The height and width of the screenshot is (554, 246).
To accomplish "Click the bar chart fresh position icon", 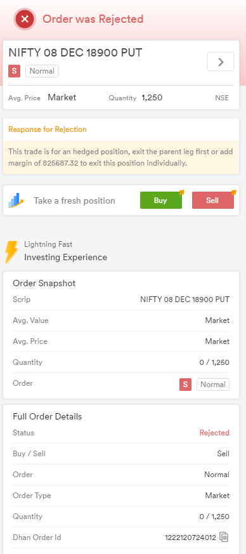I will pyautogui.click(x=16, y=201).
